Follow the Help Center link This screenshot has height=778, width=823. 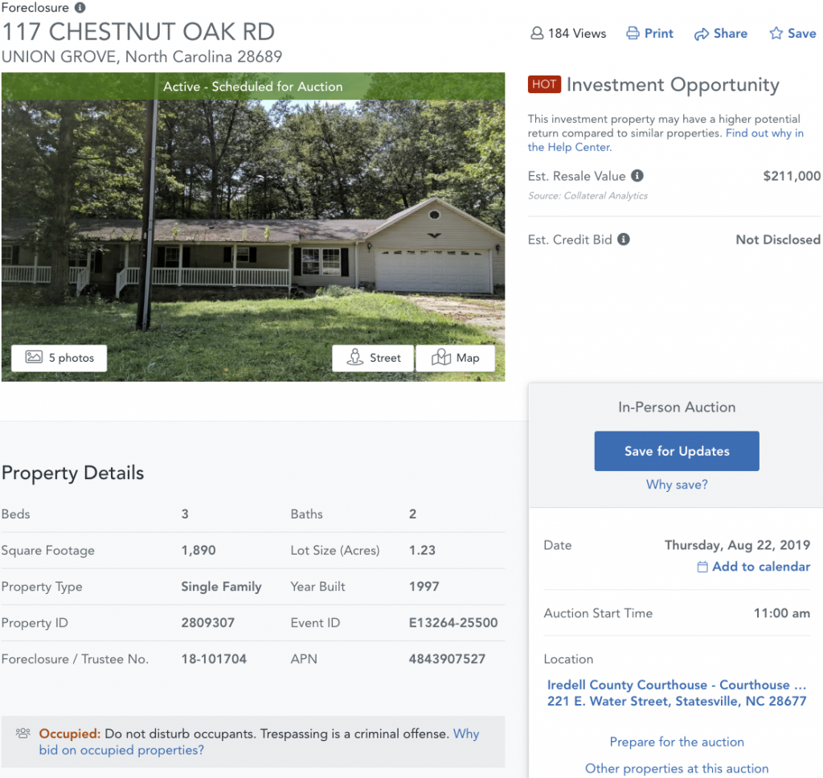point(569,147)
